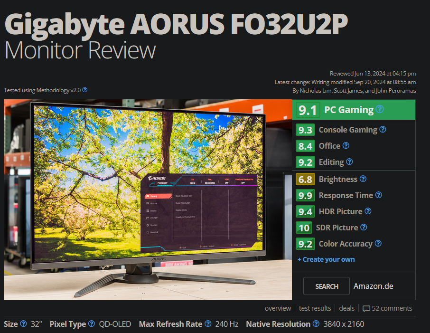Open the Color Accuracy help icon

pyautogui.click(x=378, y=244)
